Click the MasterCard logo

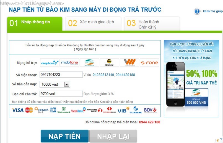[29, 110]
